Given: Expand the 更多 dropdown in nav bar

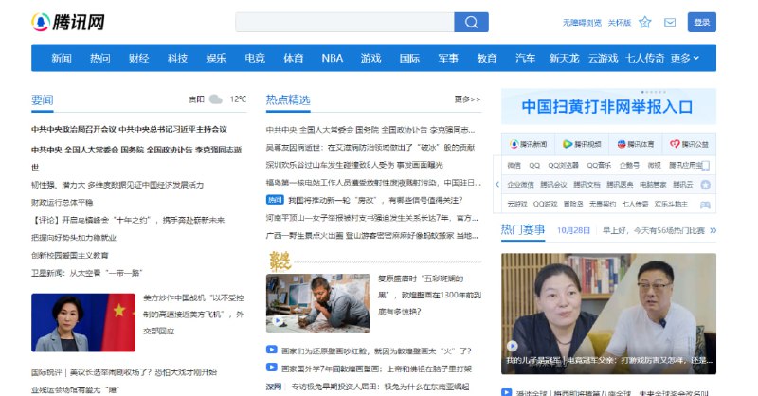Looking at the screenshot, I should [x=684, y=58].
